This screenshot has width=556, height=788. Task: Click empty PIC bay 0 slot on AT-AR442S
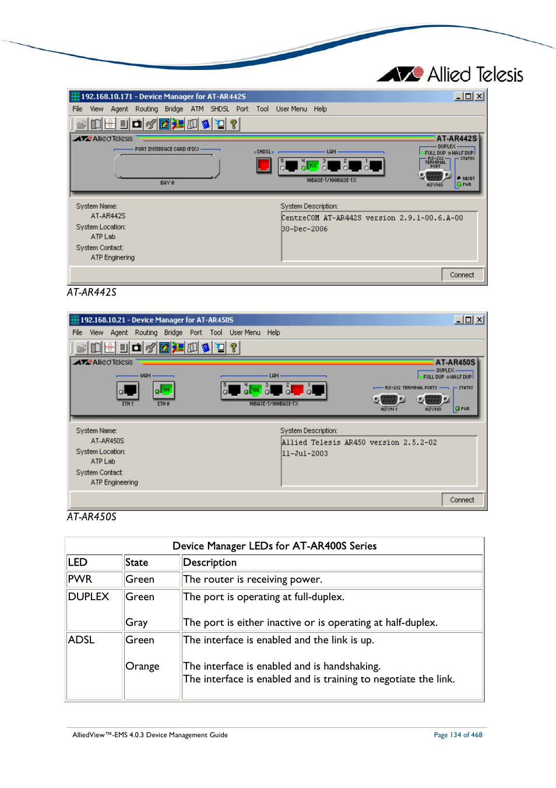pos(167,167)
